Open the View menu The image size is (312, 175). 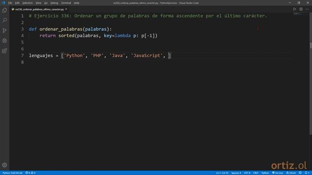[x=39, y=3]
